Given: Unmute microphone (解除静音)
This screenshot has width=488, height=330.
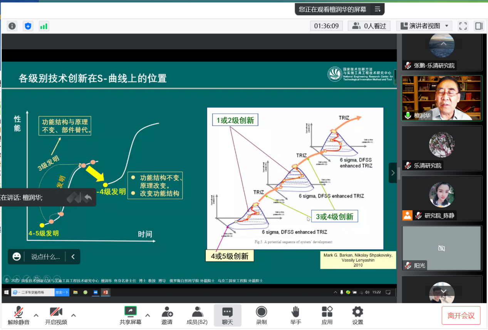Looking at the screenshot, I should tap(18, 315).
